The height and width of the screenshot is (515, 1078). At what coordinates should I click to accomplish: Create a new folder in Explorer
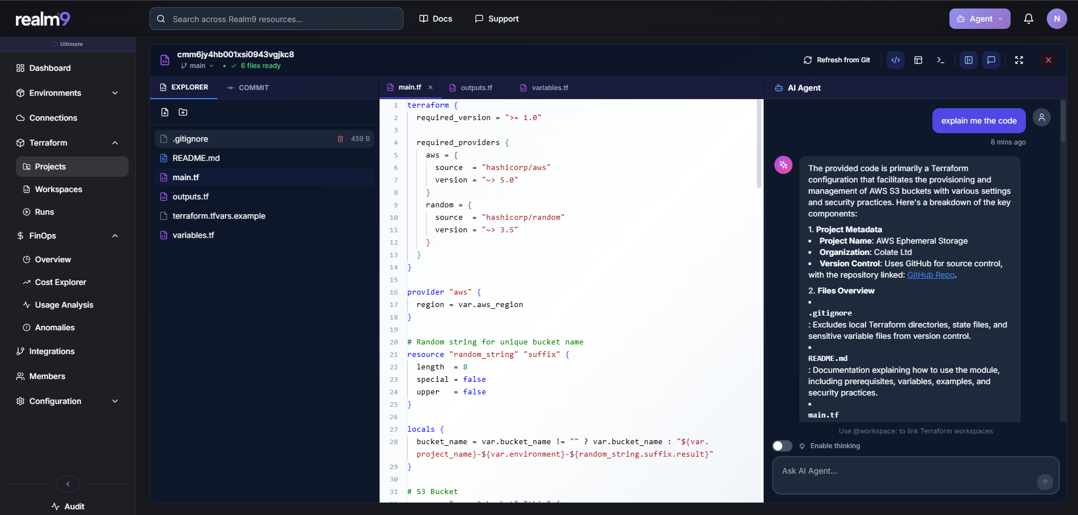[182, 112]
